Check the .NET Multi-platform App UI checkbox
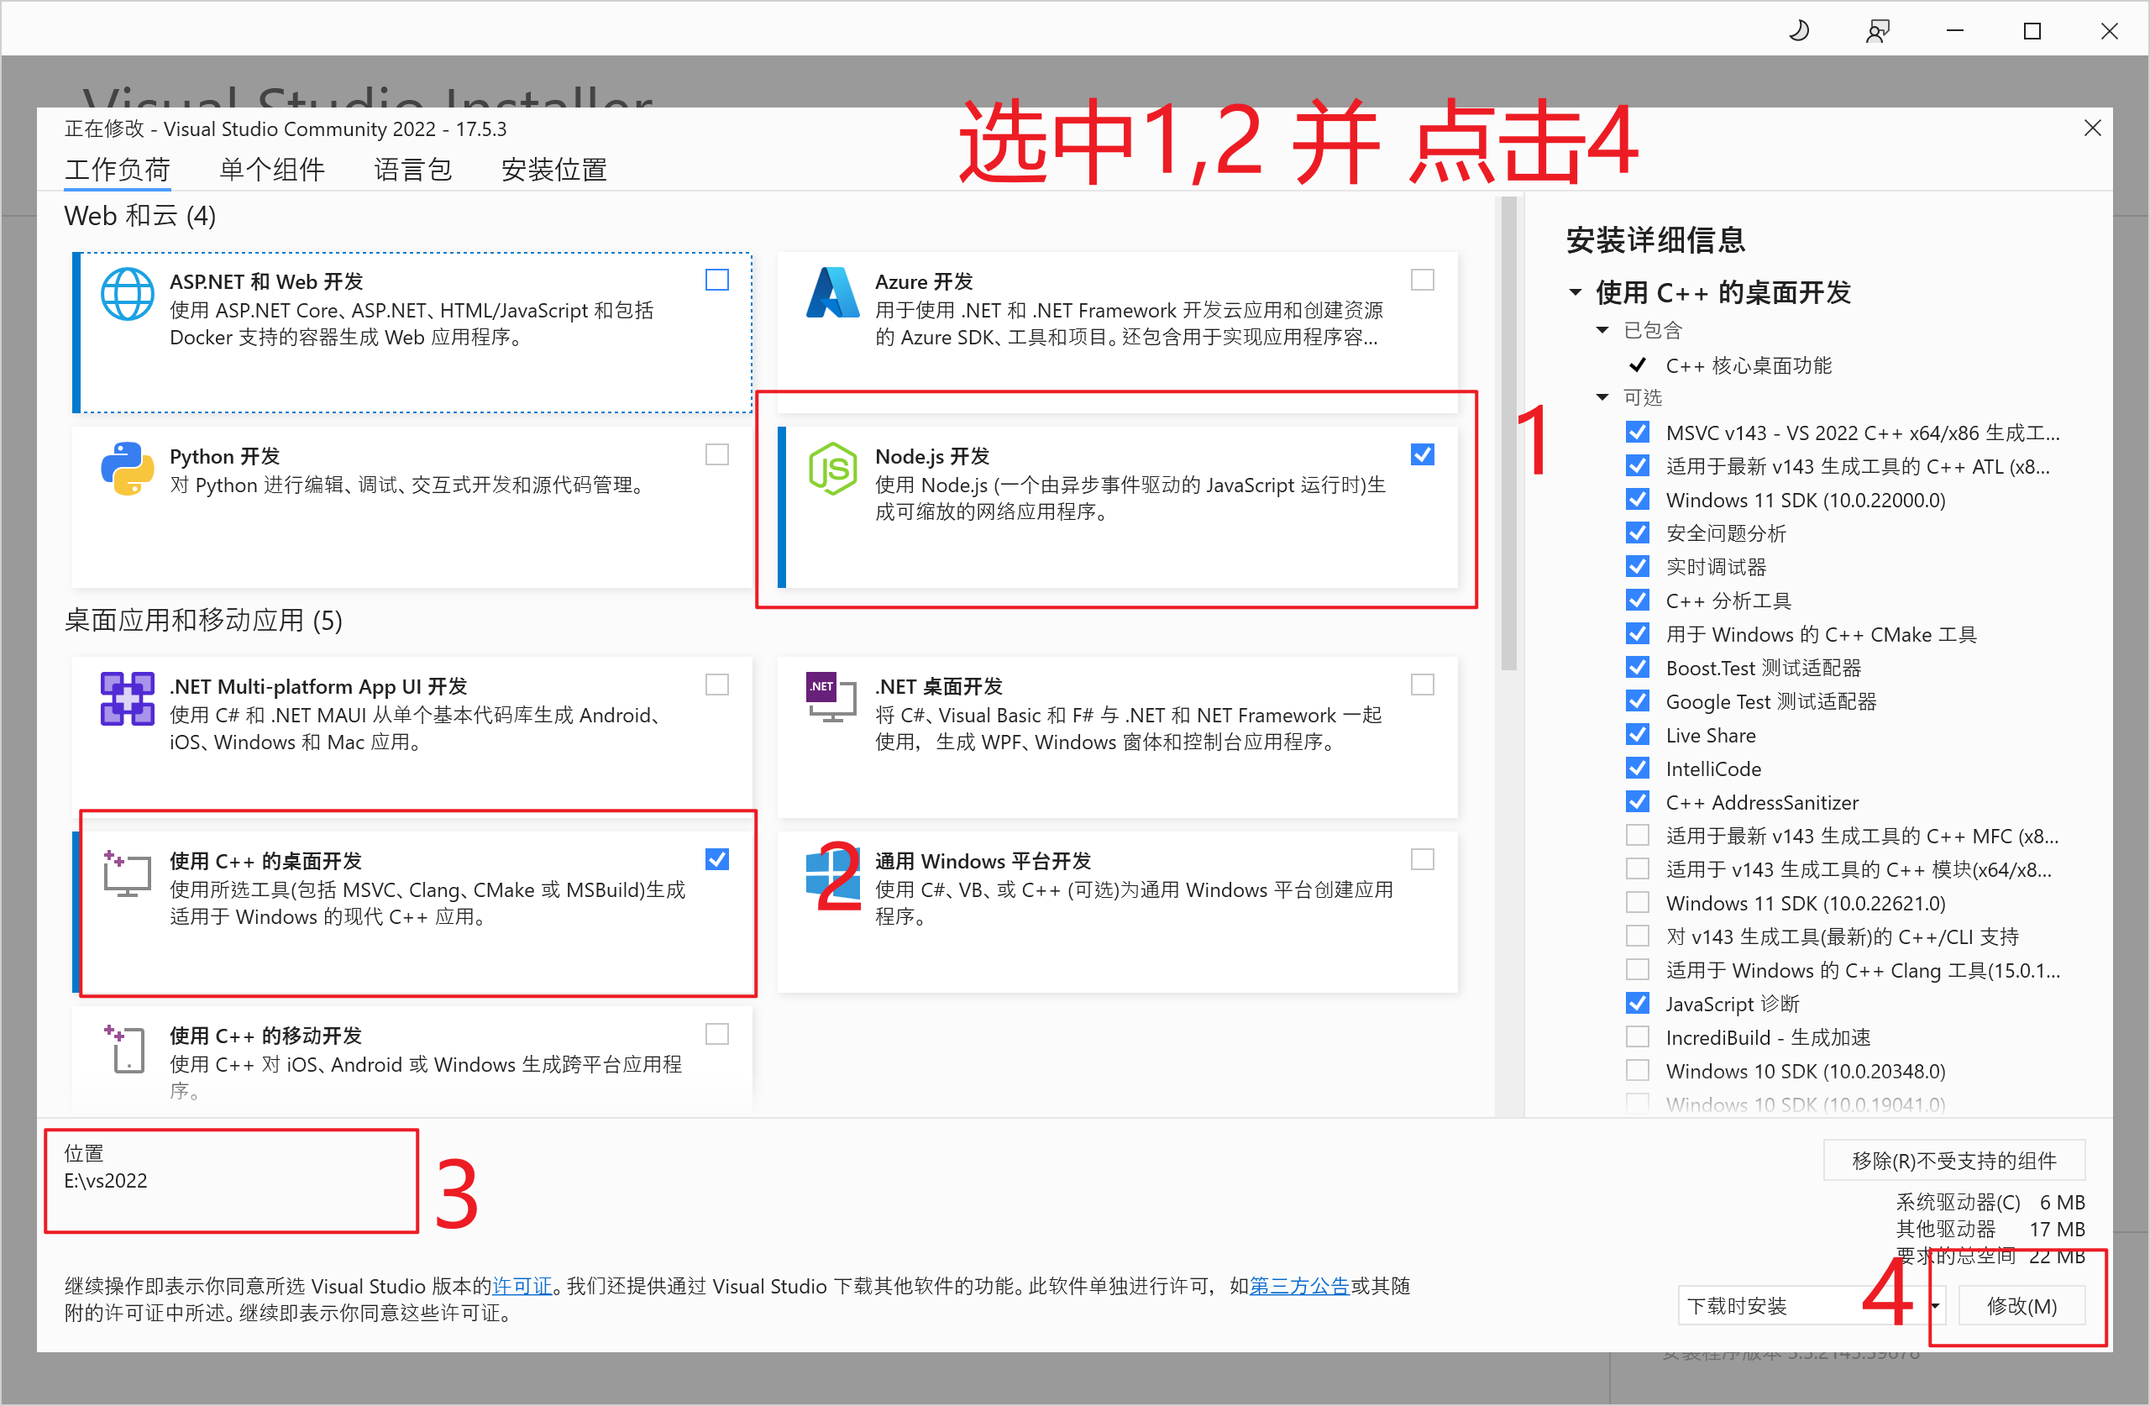This screenshot has height=1406, width=2150. 717,685
